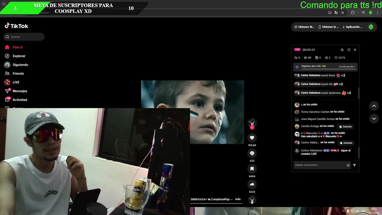The height and width of the screenshot is (215, 382).
Task: Show hidden system tray icons chevron
Action: tap(343, 211)
